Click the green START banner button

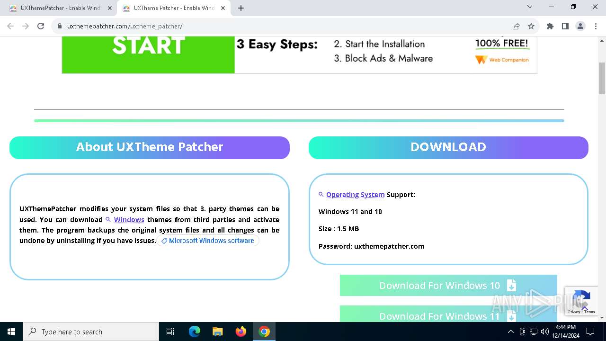coord(148,54)
